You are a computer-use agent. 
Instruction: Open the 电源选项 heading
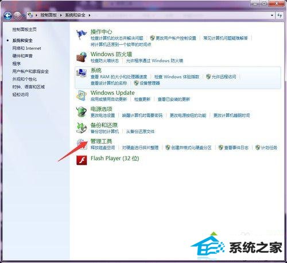(x=101, y=109)
